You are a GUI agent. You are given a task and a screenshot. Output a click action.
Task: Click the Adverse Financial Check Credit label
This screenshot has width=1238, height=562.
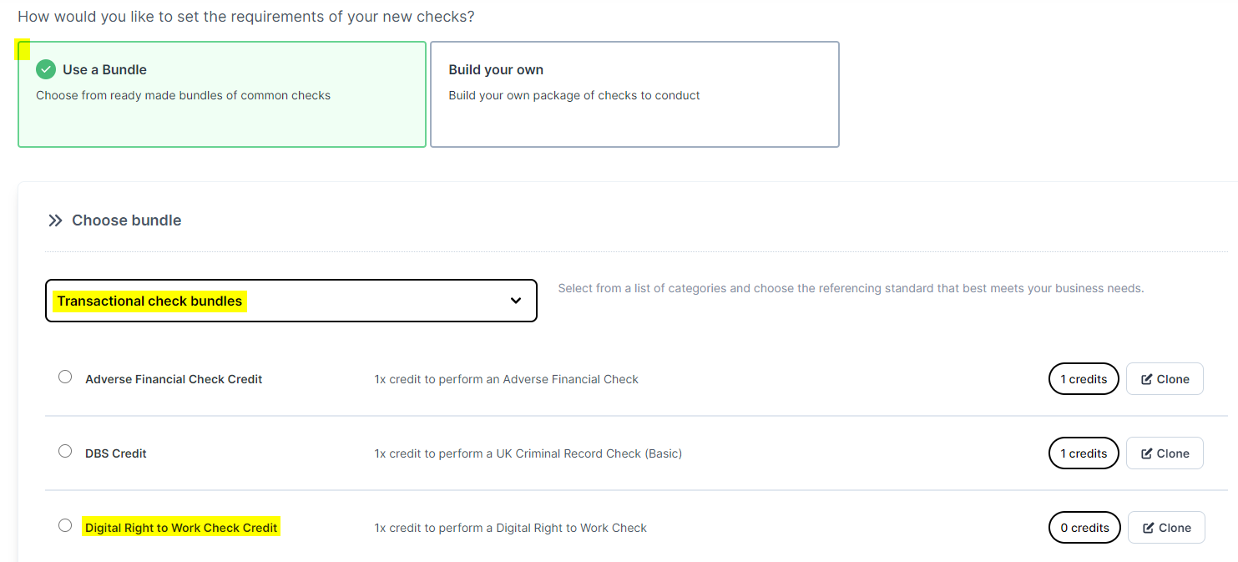[x=174, y=379]
